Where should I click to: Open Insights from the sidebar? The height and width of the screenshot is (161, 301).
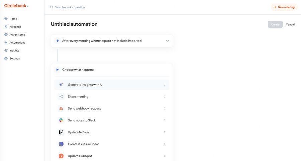pos(14,51)
